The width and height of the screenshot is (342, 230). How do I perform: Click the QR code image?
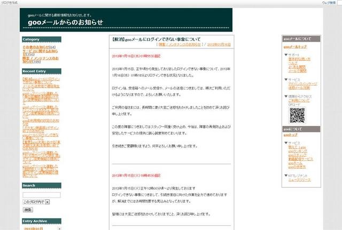click(297, 115)
